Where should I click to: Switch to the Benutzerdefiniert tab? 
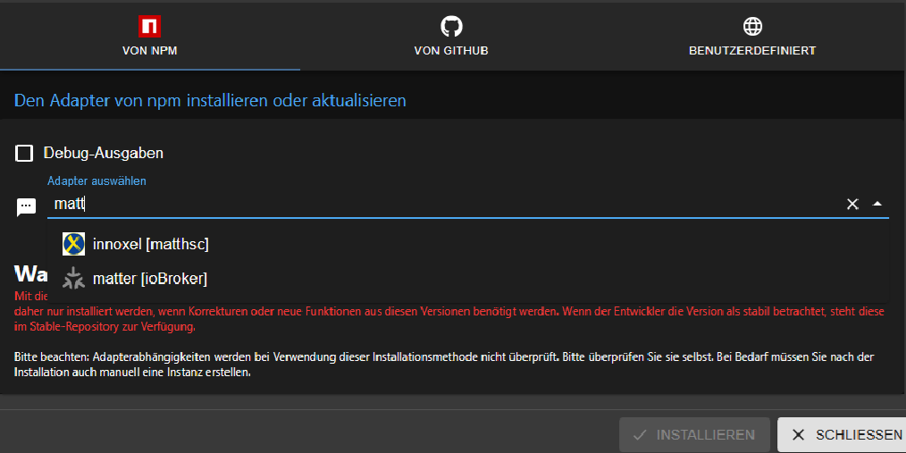tap(752, 35)
